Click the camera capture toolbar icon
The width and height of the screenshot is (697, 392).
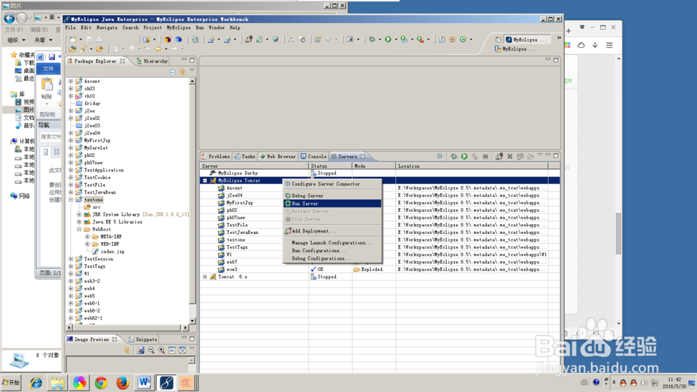coord(351,40)
